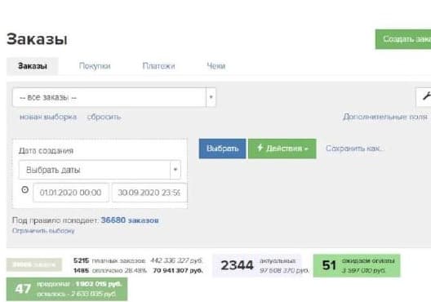Click the clock icon beside date fields
Image resolution: width=431 pixels, height=302 pixels.
pos(25,189)
